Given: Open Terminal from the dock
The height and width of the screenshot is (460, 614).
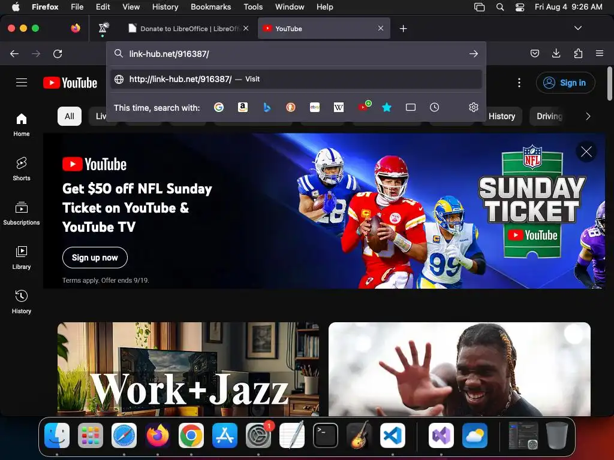Looking at the screenshot, I should pyautogui.click(x=326, y=435).
